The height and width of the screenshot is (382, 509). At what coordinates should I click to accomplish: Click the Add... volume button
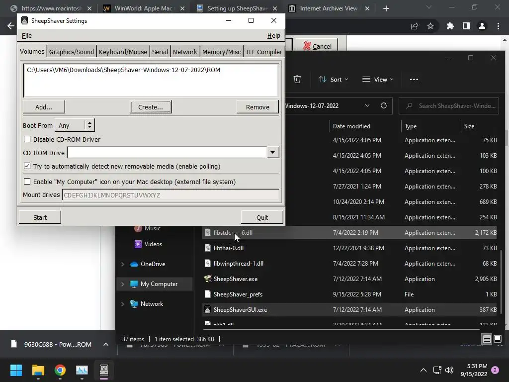[x=44, y=107]
